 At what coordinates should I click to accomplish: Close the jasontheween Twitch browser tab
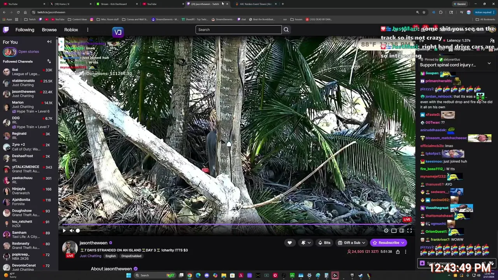coord(227,4)
